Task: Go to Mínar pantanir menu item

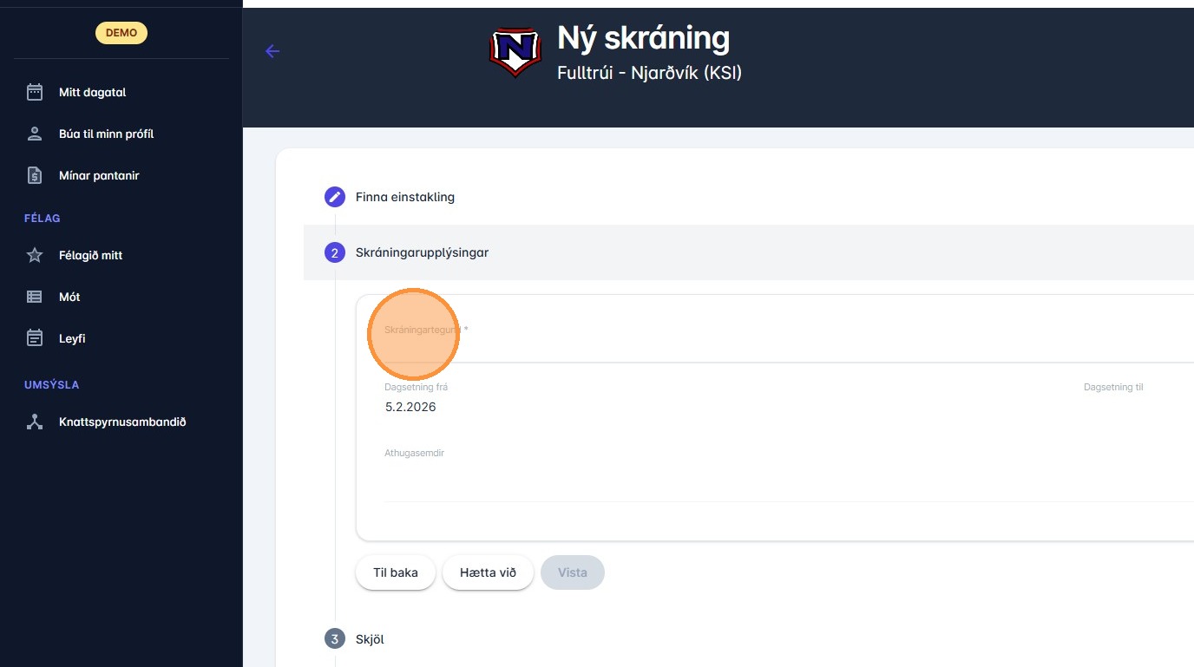Action: pos(99,175)
